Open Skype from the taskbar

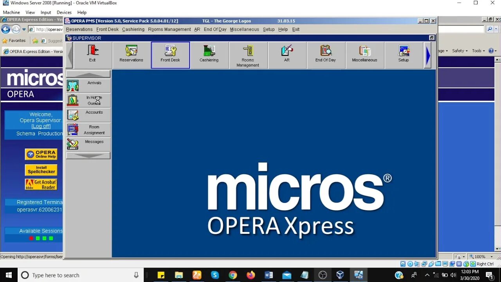coord(214,275)
